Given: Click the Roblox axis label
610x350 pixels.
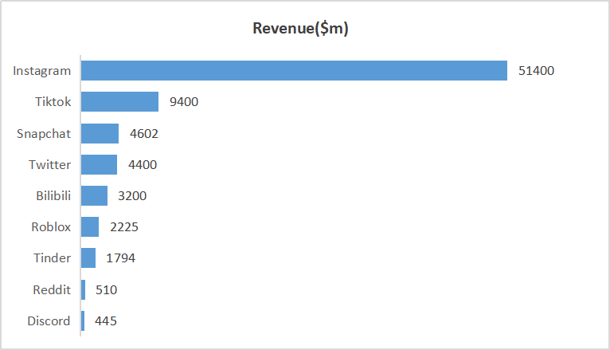Looking at the screenshot, I should pyautogui.click(x=51, y=226).
